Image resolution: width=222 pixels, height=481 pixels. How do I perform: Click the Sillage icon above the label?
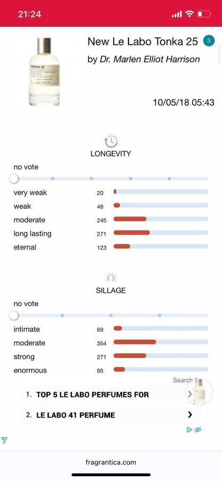110,278
